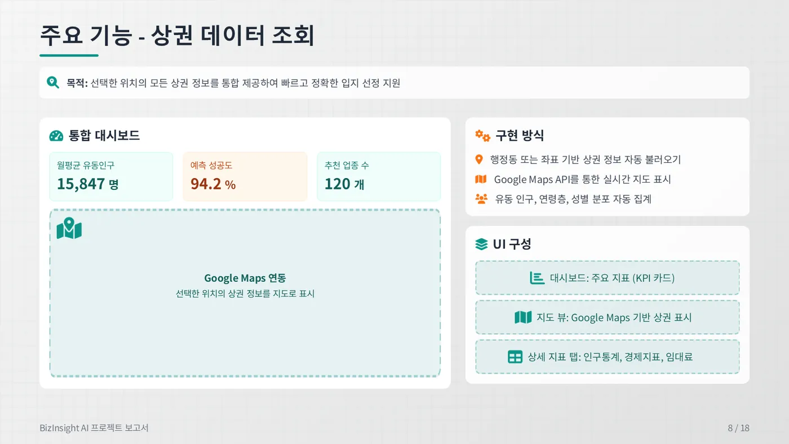Select the 월평균 유동인구 KPI card
Screen dimensions: 789x444
tap(111, 176)
